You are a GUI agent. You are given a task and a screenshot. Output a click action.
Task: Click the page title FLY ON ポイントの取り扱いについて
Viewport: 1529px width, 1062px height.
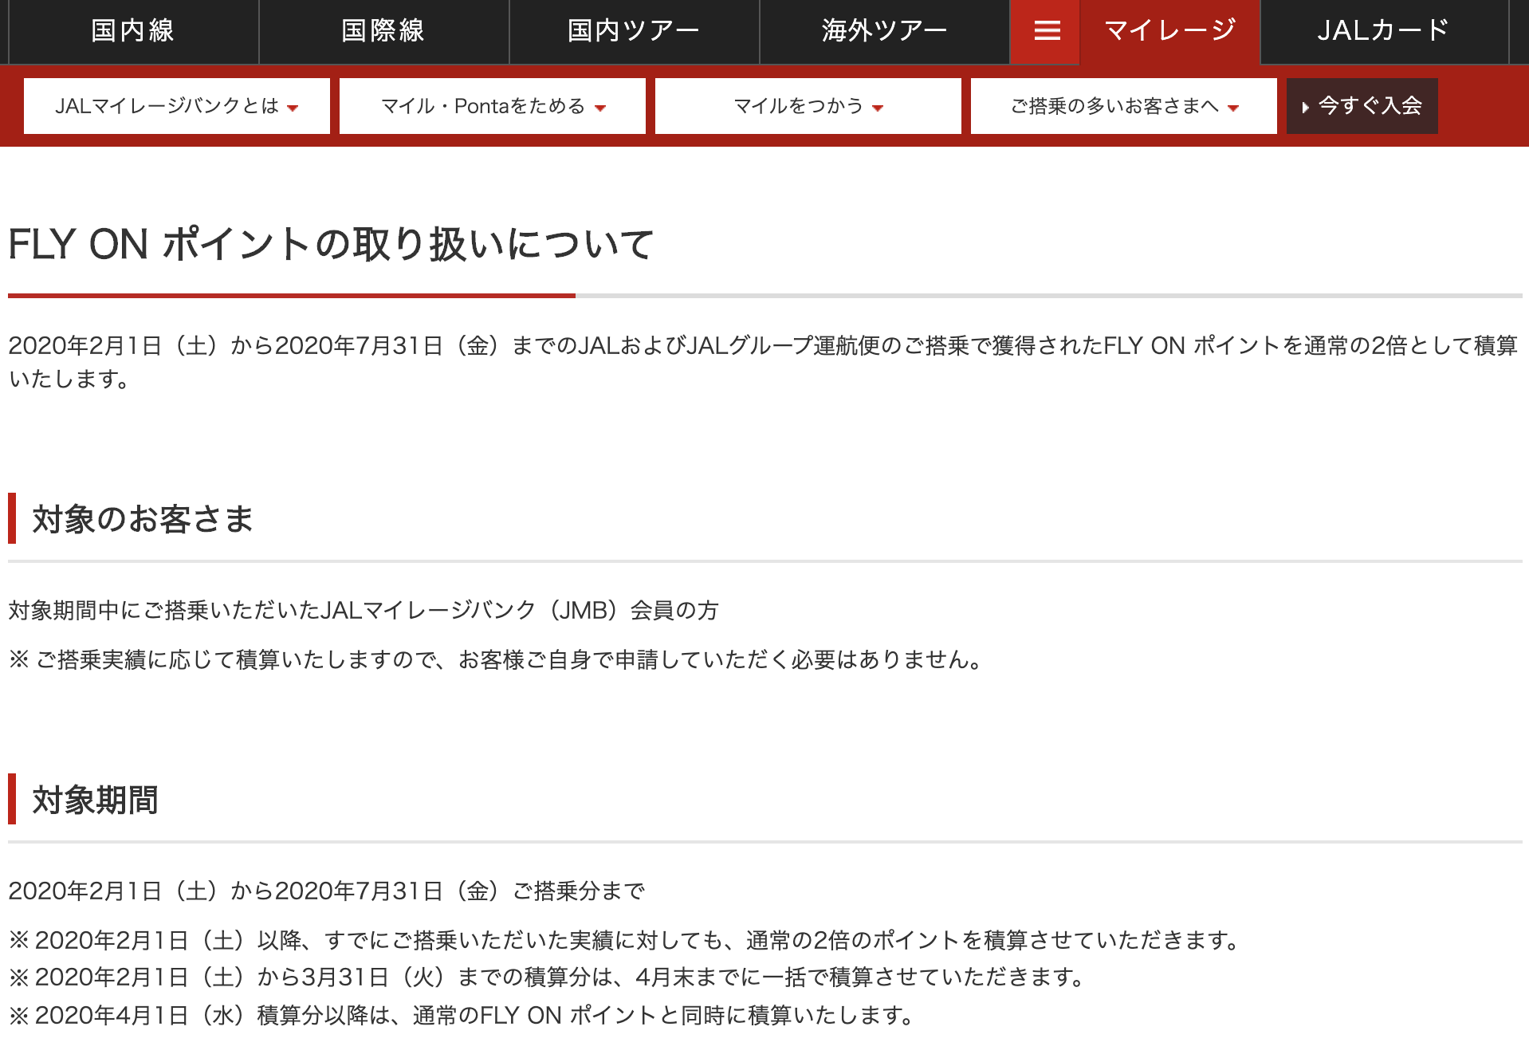pos(332,244)
